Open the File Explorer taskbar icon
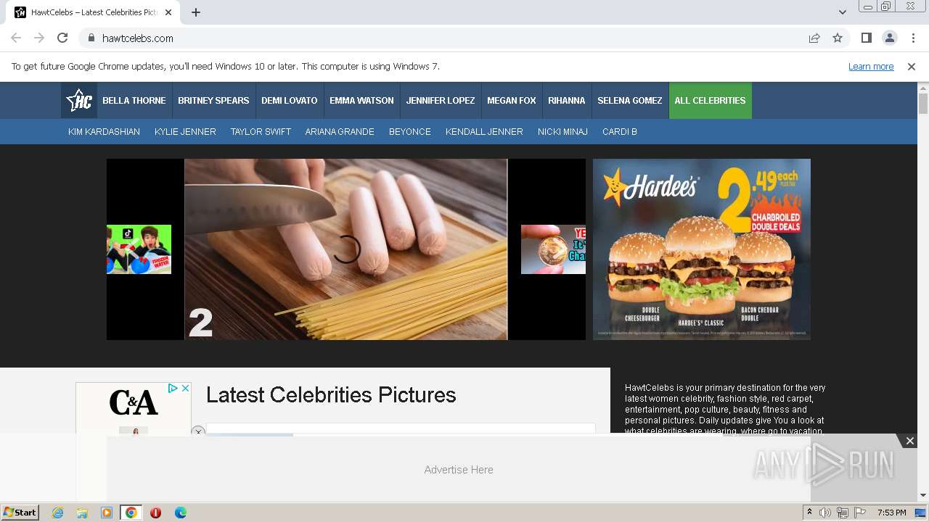 [x=82, y=513]
